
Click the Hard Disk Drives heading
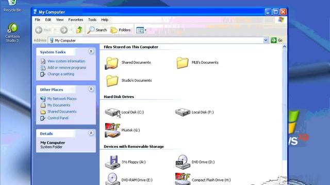(x=119, y=97)
